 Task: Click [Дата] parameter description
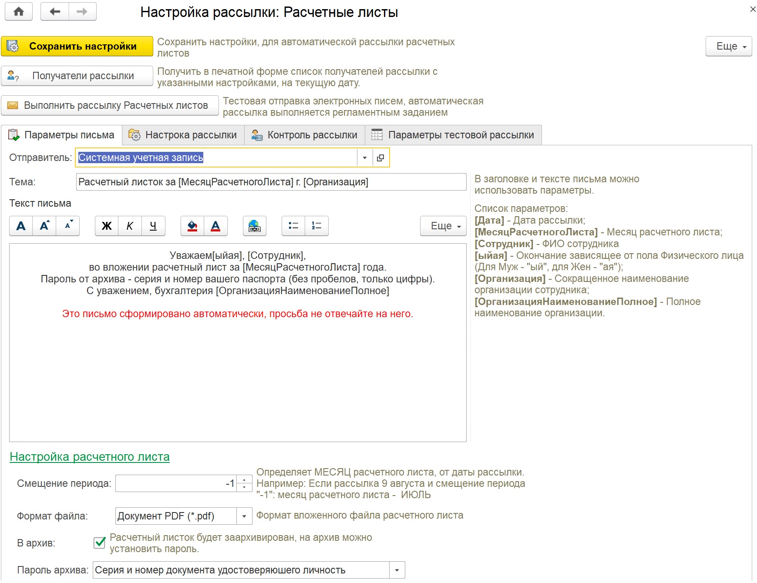coord(530,220)
